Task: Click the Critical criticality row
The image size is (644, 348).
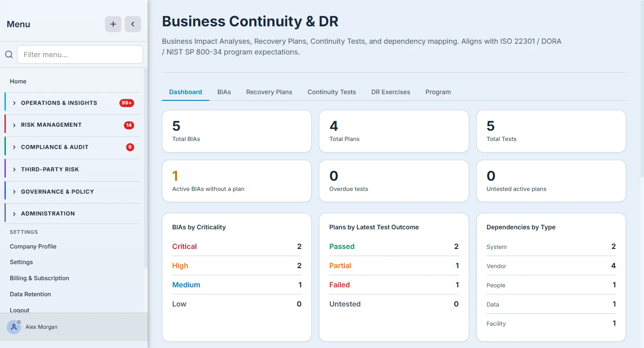Action: point(237,246)
